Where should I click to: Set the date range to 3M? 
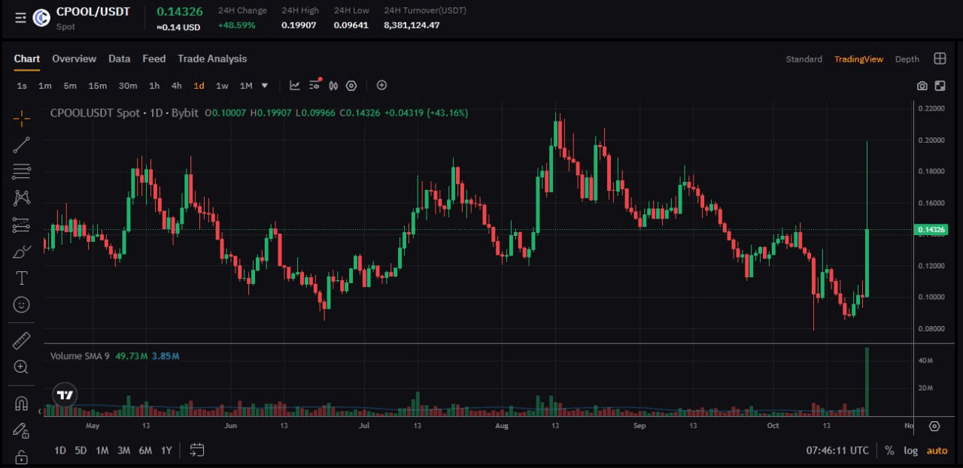pyautogui.click(x=123, y=451)
